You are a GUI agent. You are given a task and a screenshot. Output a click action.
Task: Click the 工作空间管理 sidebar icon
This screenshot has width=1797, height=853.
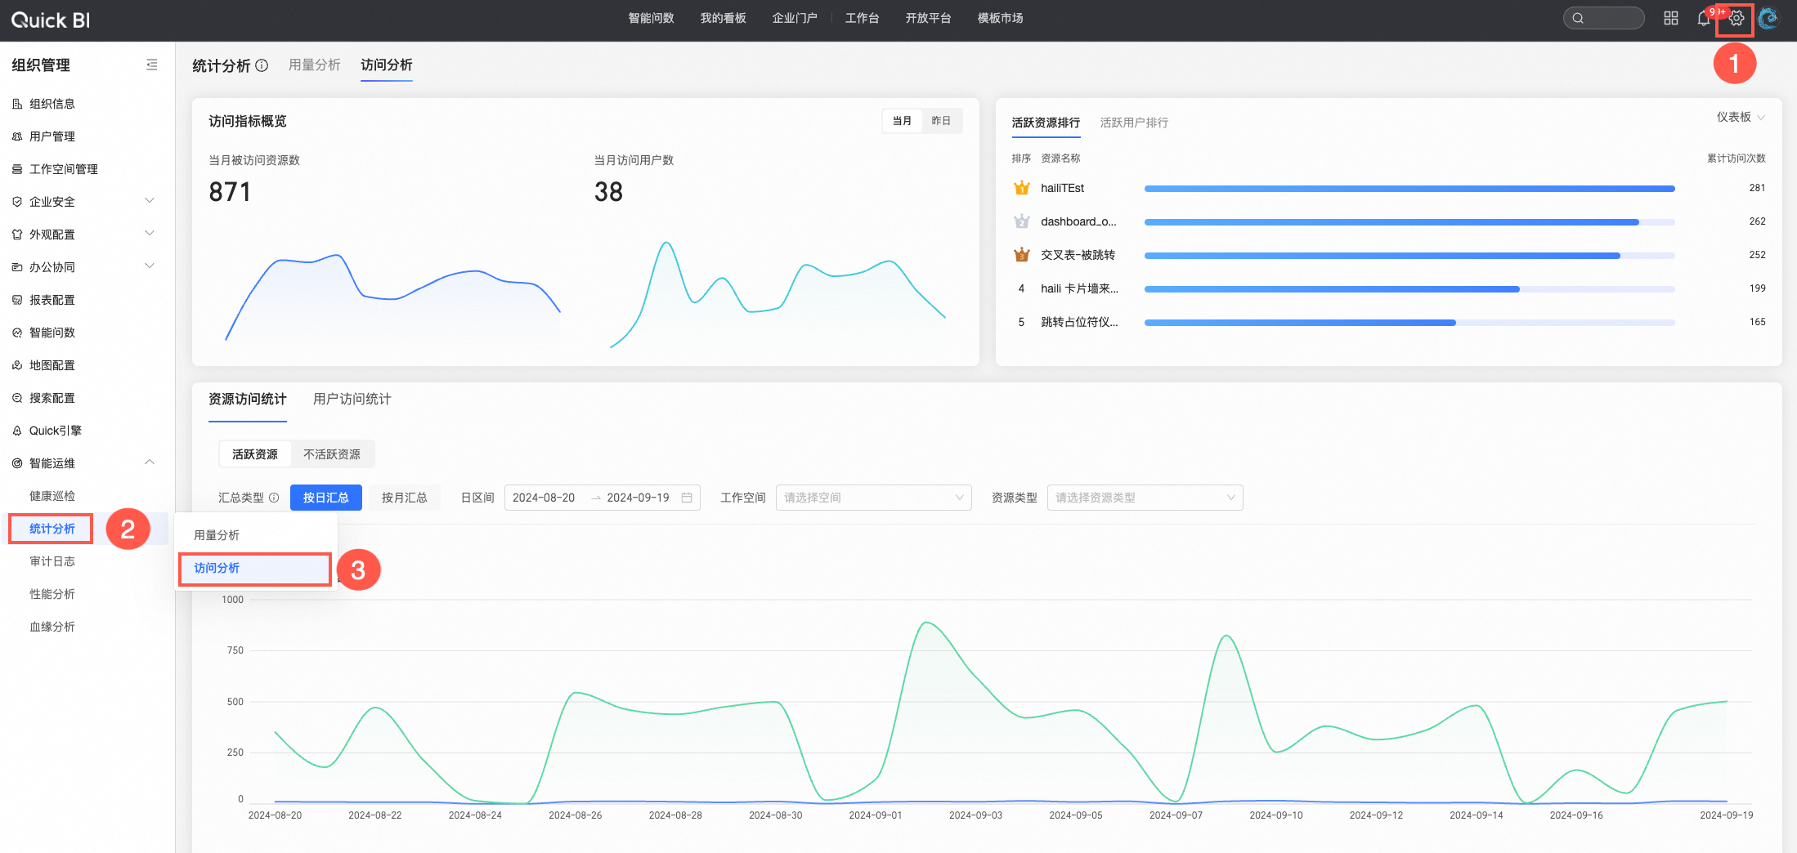(17, 169)
